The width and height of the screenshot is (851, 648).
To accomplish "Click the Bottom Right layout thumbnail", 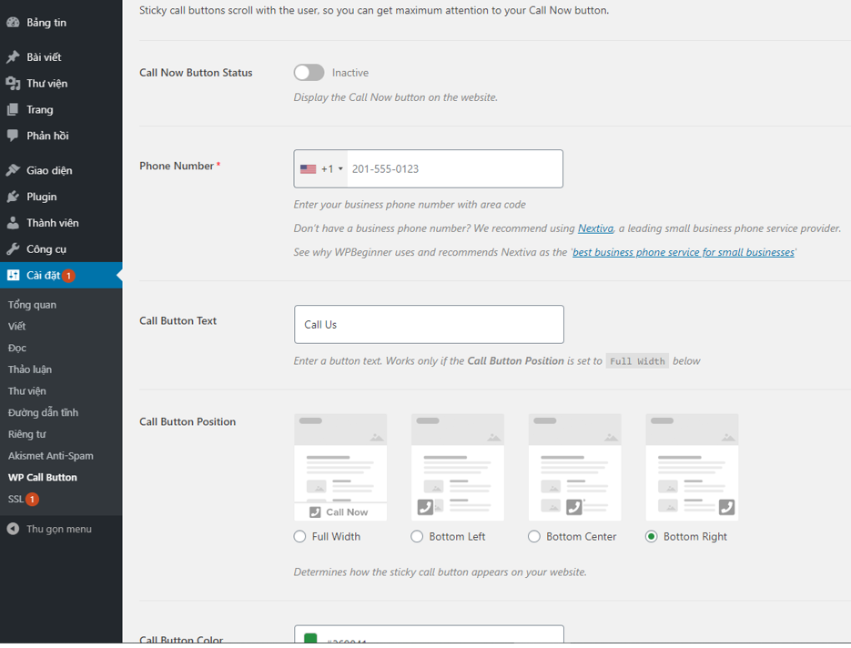I will coord(692,467).
